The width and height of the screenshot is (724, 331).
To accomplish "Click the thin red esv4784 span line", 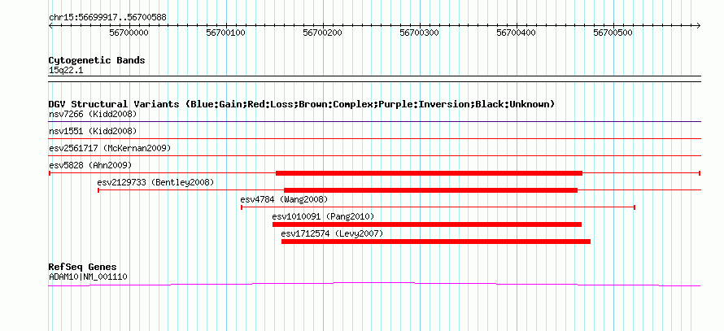I will coord(438,207).
